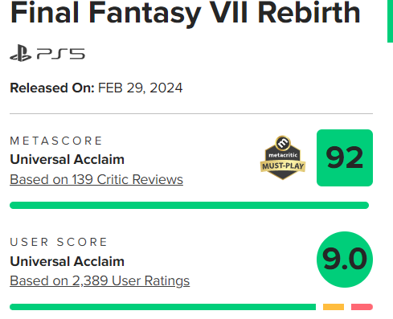Viewport: 393px width, 319px height.
Task: Click Universal Acclaim under Metascore
Action: (68, 160)
